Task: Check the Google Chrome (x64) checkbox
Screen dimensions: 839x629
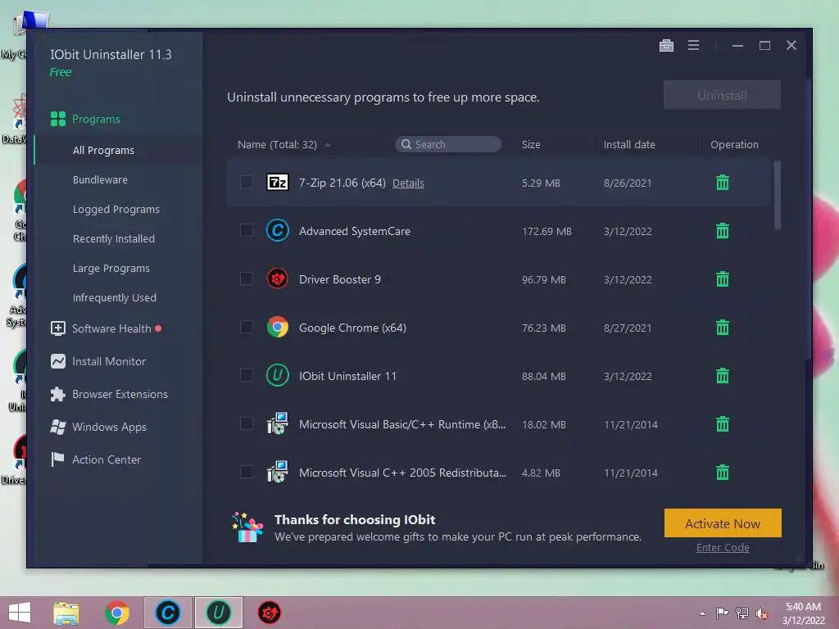Action: (246, 327)
